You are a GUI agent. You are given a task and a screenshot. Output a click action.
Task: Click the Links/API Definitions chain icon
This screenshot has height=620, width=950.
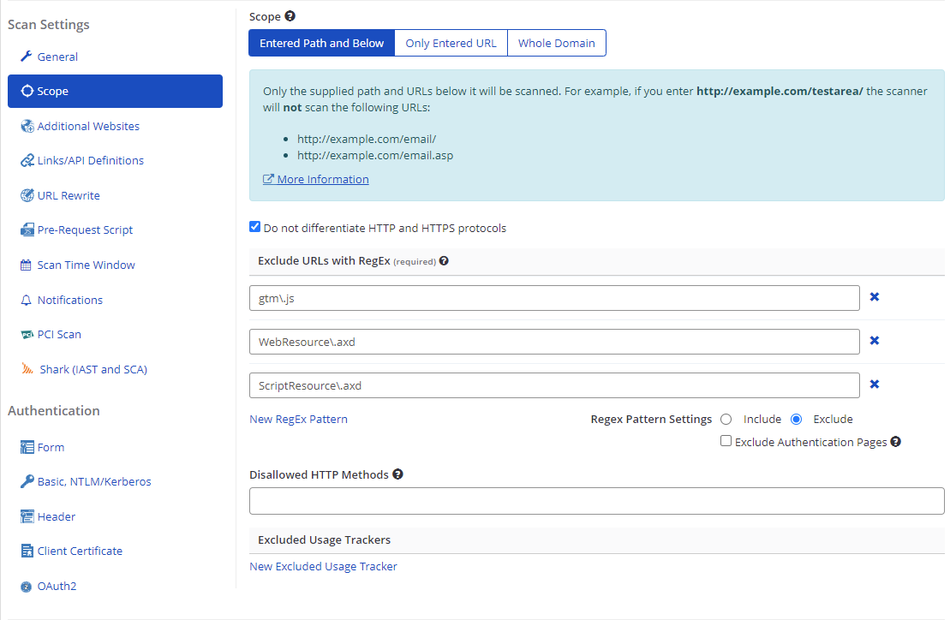(27, 161)
